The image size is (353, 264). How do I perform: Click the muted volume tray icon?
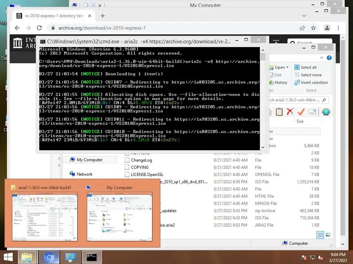(321, 257)
